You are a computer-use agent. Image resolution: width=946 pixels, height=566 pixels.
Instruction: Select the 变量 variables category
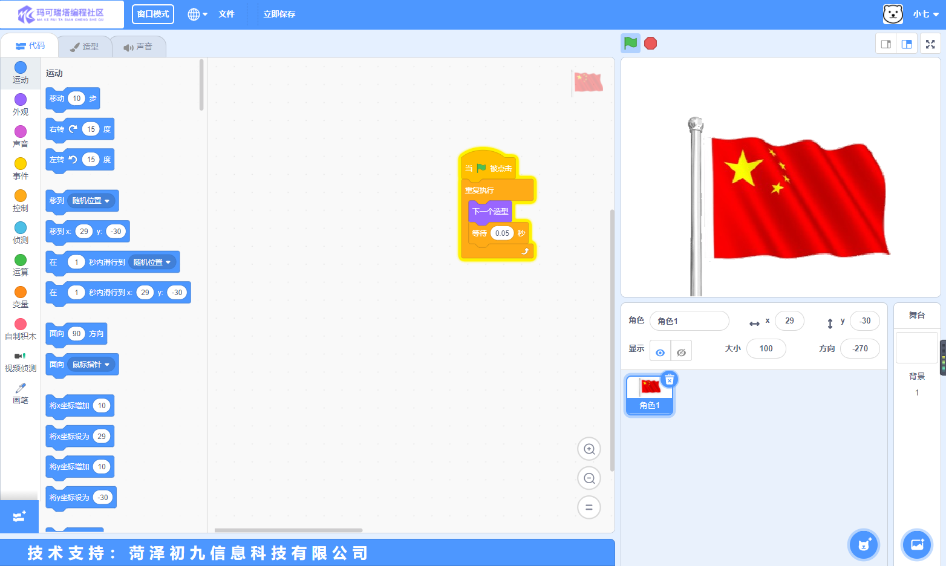point(21,297)
